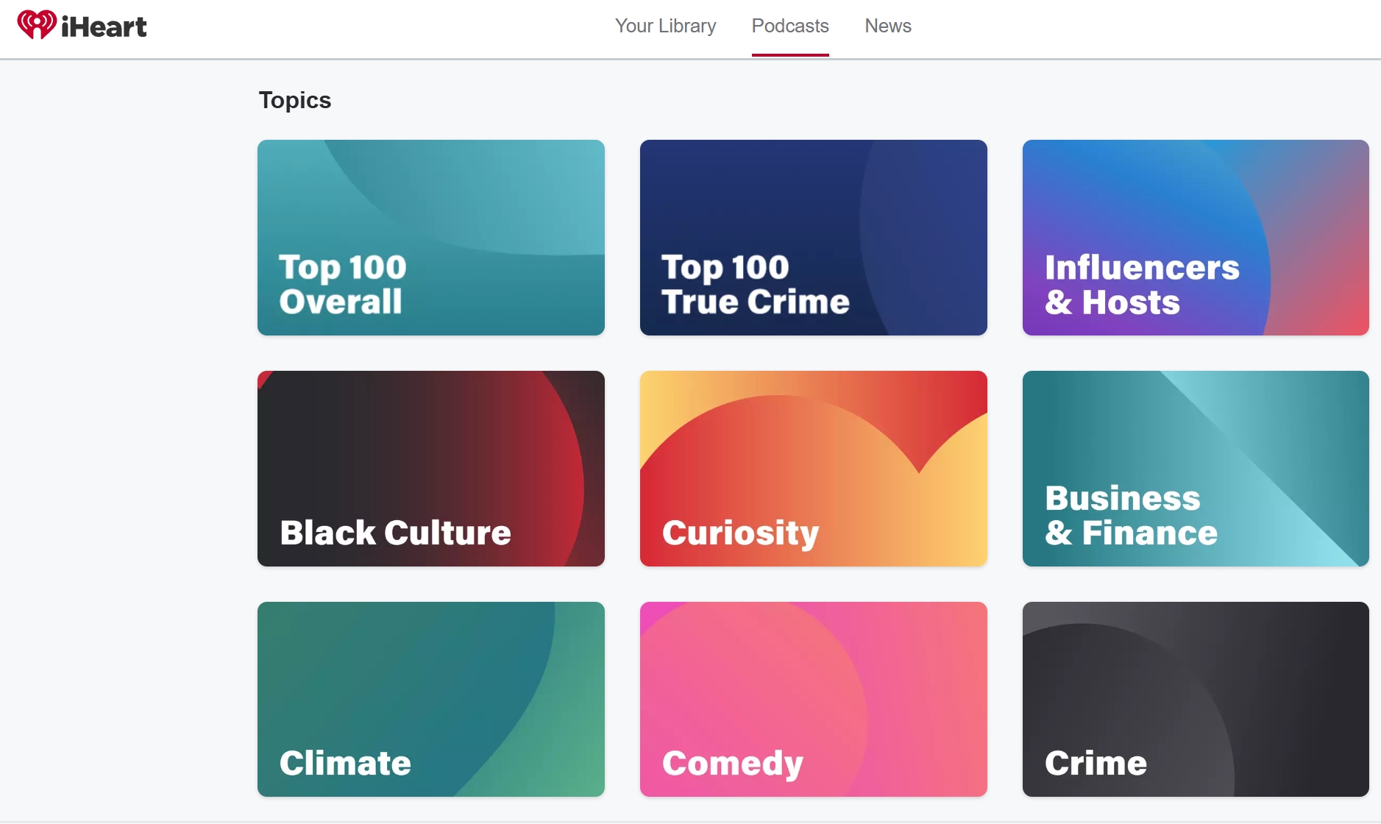Select the Influencers & Hosts topic
Image resolution: width=1381 pixels, height=824 pixels.
coord(1196,238)
